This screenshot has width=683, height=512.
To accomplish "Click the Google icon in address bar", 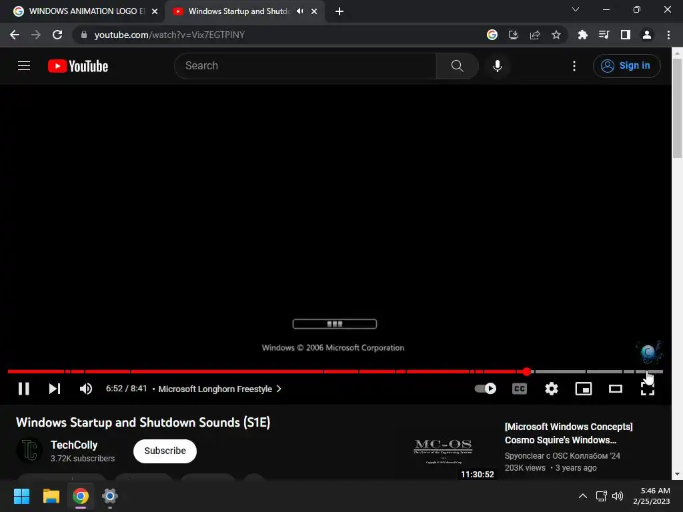I will tap(492, 35).
